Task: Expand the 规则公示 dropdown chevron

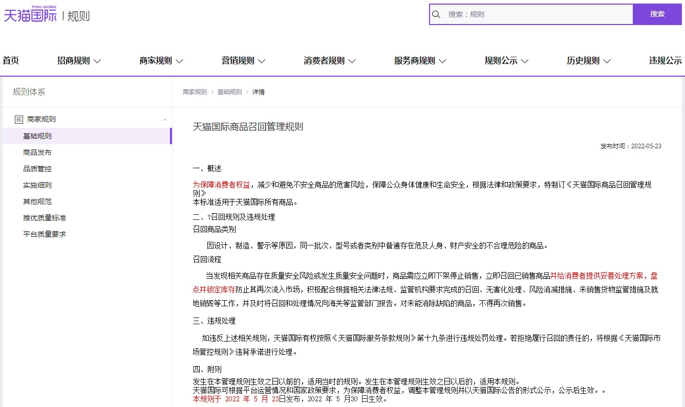Action: pos(525,61)
